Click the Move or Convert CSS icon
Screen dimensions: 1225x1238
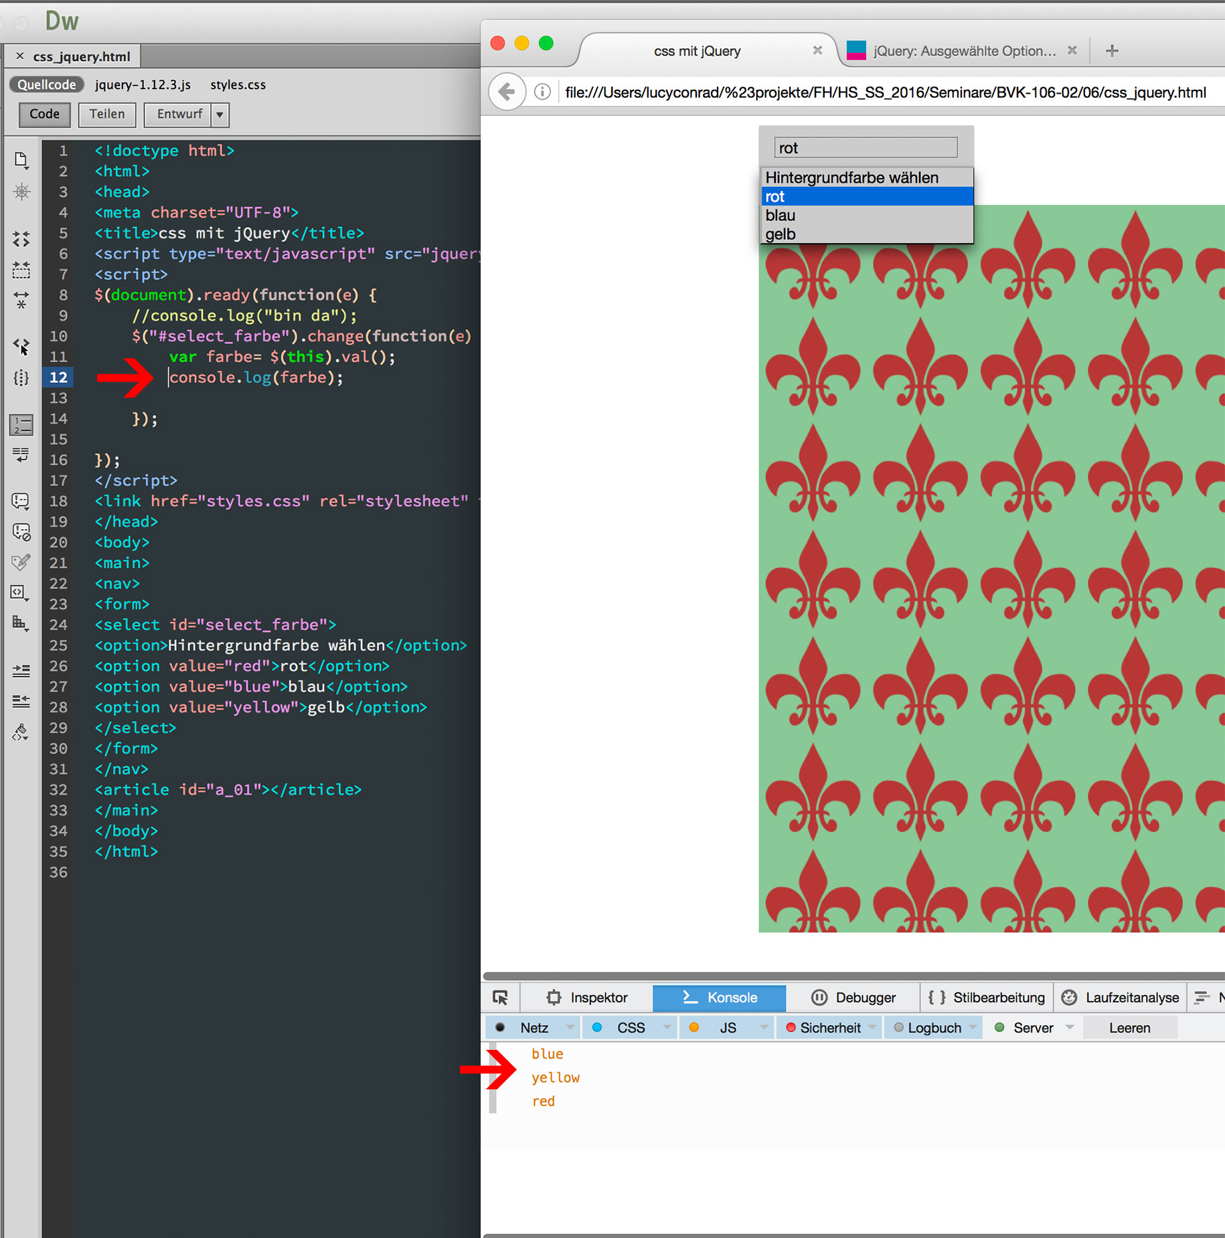[x=21, y=623]
